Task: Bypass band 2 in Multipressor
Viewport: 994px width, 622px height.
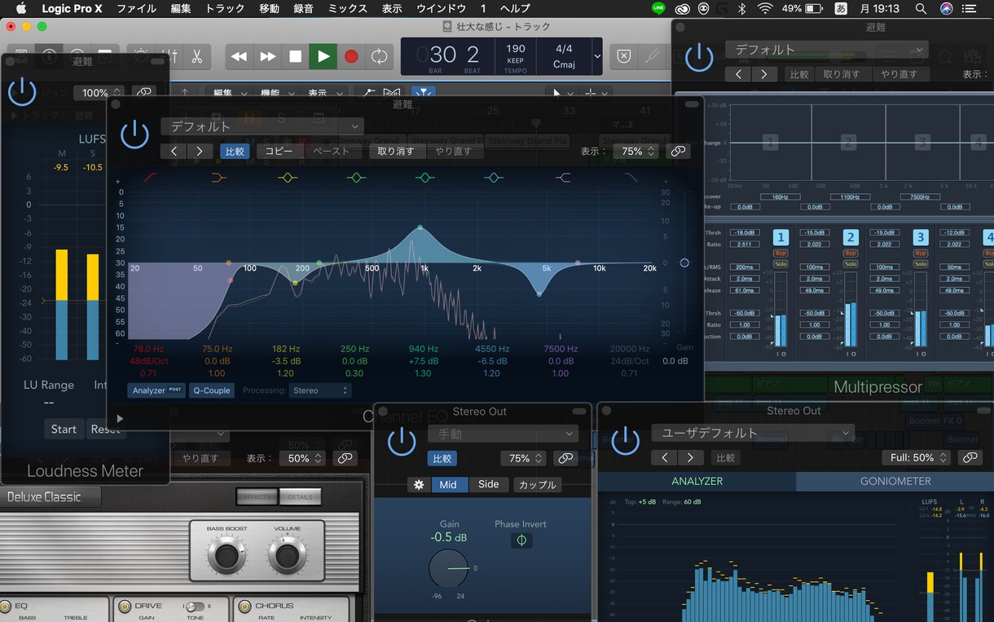Action: (851, 254)
